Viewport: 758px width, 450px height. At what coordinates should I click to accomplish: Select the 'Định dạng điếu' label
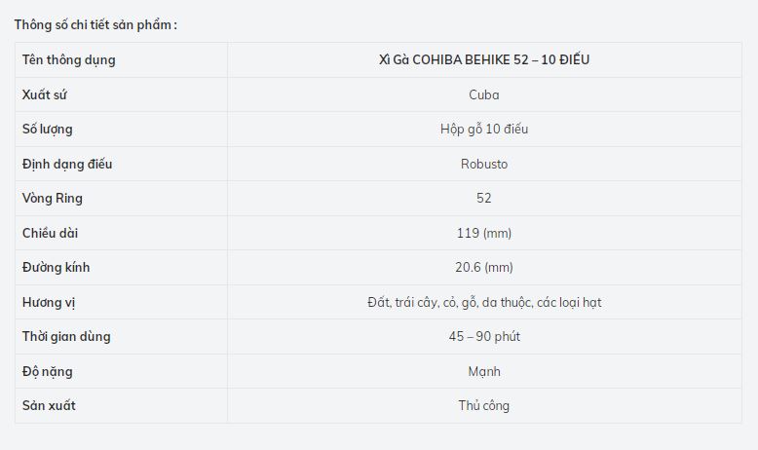click(x=67, y=164)
